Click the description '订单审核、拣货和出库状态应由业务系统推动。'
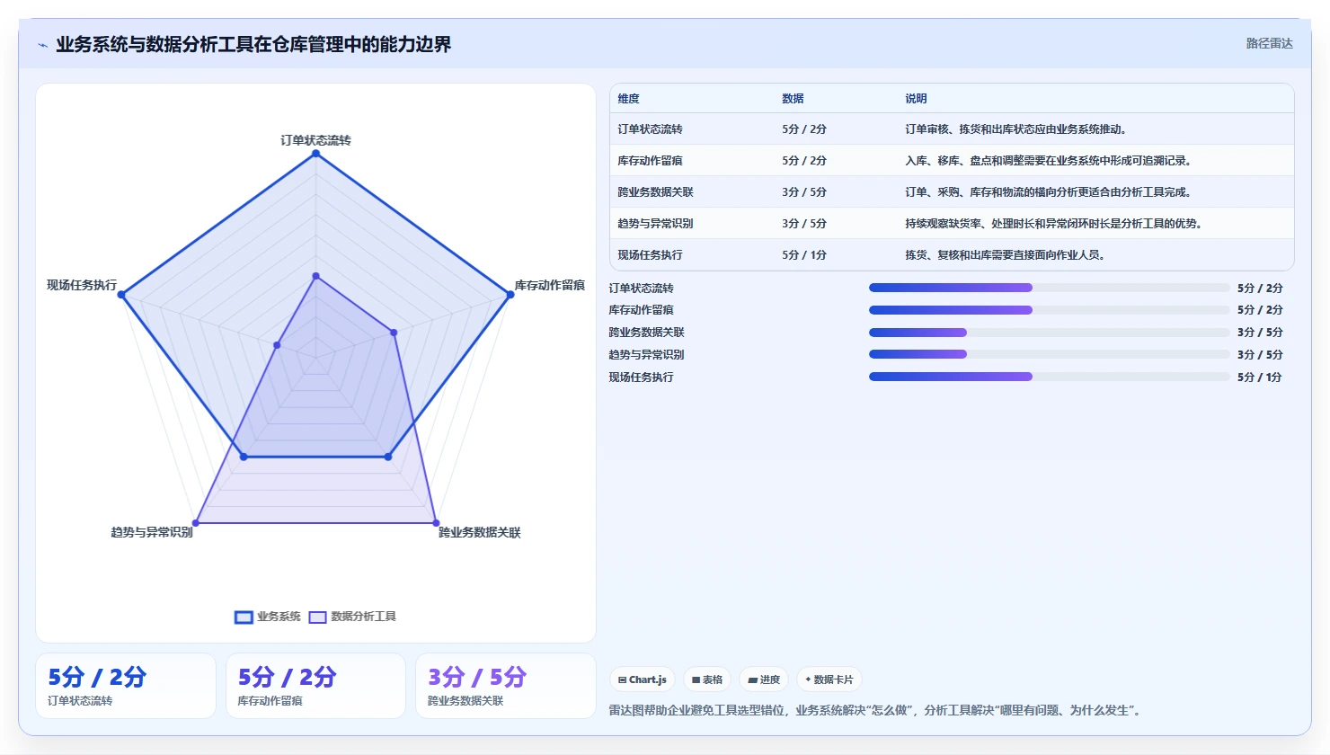The width and height of the screenshot is (1330, 755). pos(1016,129)
